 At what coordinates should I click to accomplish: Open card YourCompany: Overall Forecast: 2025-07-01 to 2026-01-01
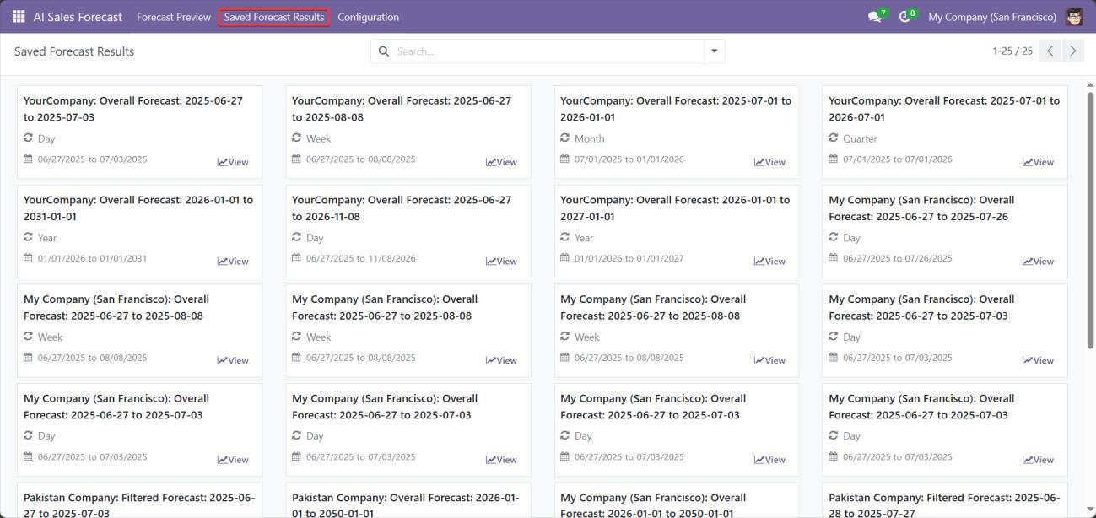(677, 132)
